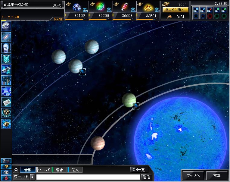
Task: Select the 個人 chat tab
Action: click(75, 170)
